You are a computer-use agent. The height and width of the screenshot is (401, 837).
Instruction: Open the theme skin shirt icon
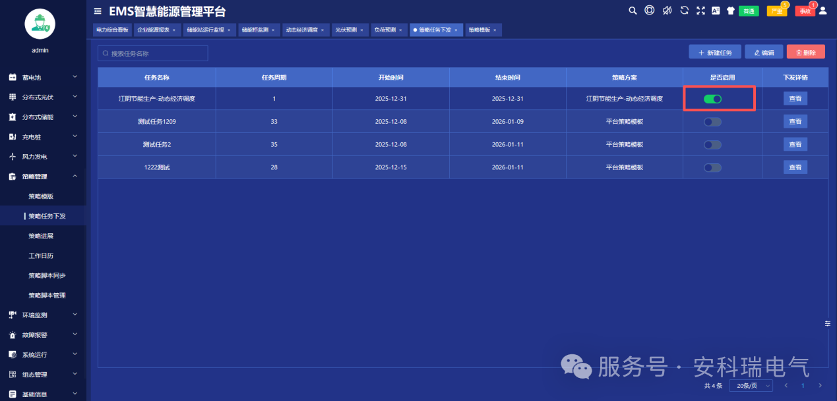[730, 11]
